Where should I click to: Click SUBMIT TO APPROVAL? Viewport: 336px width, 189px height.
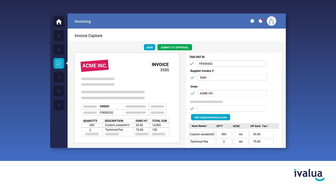point(174,47)
